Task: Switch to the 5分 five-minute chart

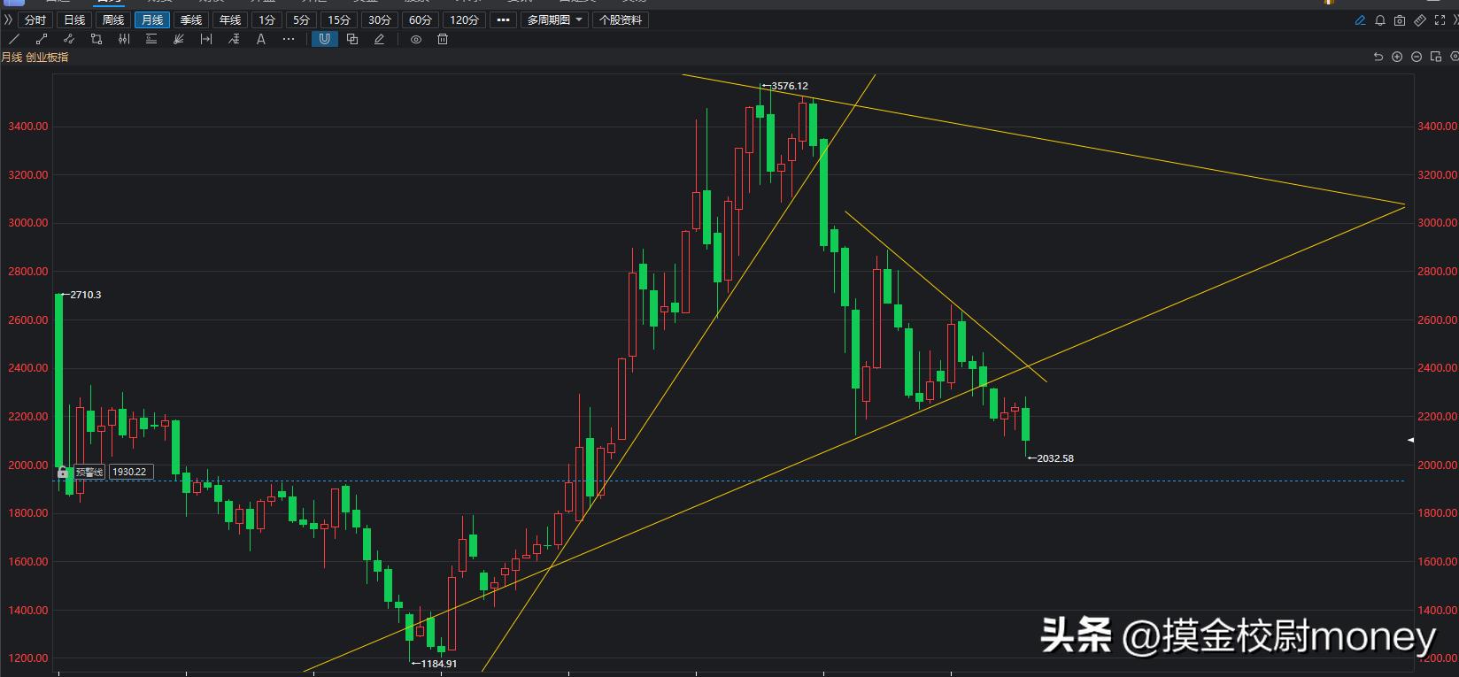Action: point(302,19)
